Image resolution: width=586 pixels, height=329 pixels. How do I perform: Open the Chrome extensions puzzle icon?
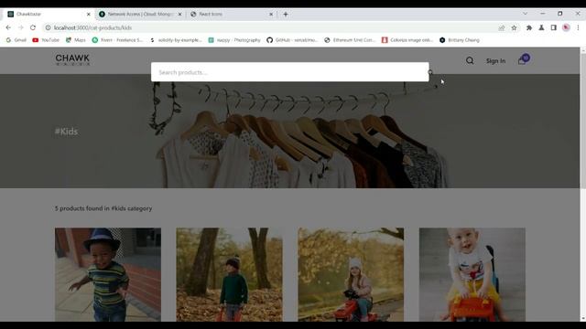529,27
